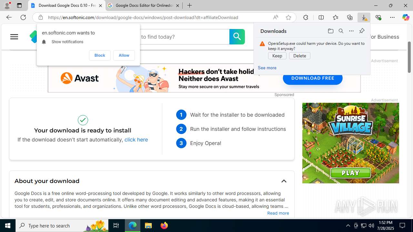Click the address bar URL
The height and width of the screenshot is (232, 413).
[143, 17]
